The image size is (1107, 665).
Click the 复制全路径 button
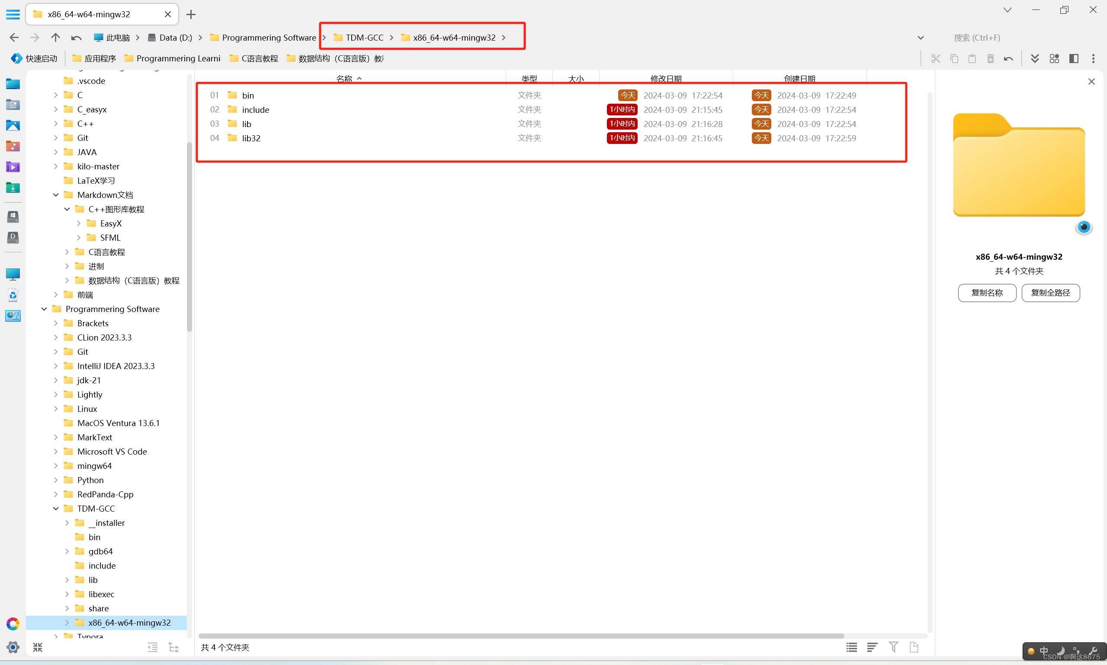pos(1050,293)
